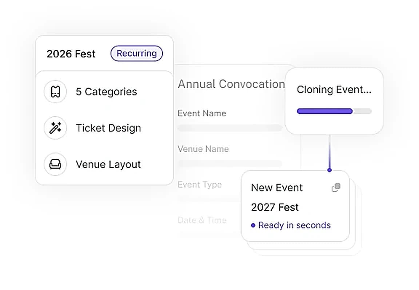Click the Annual Convocation heading
This screenshot has height=290, width=419.
(231, 84)
